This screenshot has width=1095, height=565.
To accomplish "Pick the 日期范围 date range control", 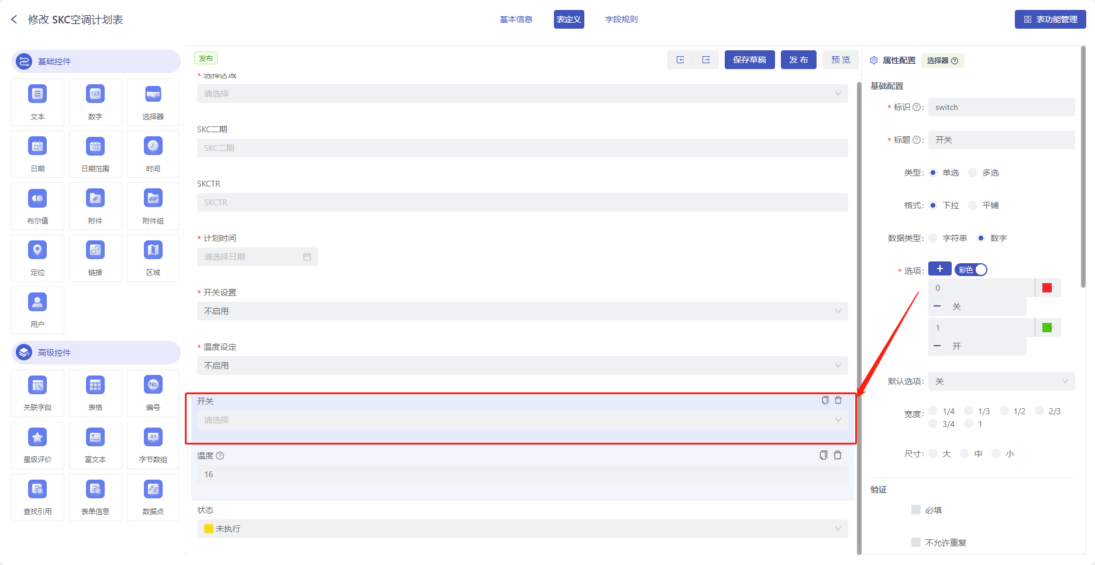I will 95,154.
